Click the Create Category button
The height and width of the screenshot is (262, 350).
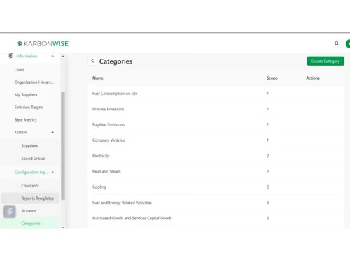point(325,61)
